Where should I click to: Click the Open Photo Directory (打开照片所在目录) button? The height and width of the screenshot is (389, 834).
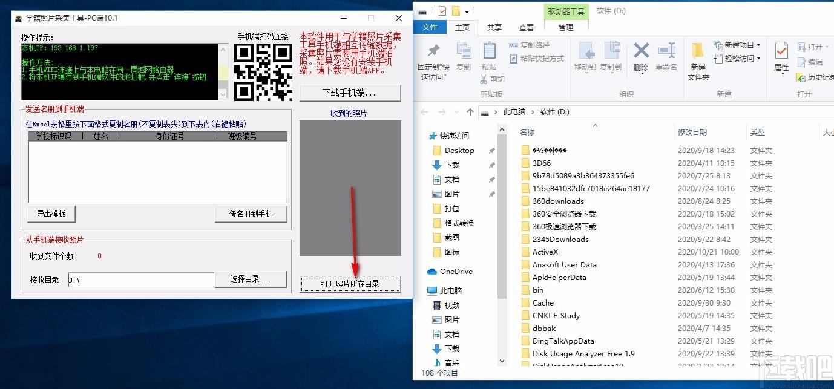click(x=350, y=284)
